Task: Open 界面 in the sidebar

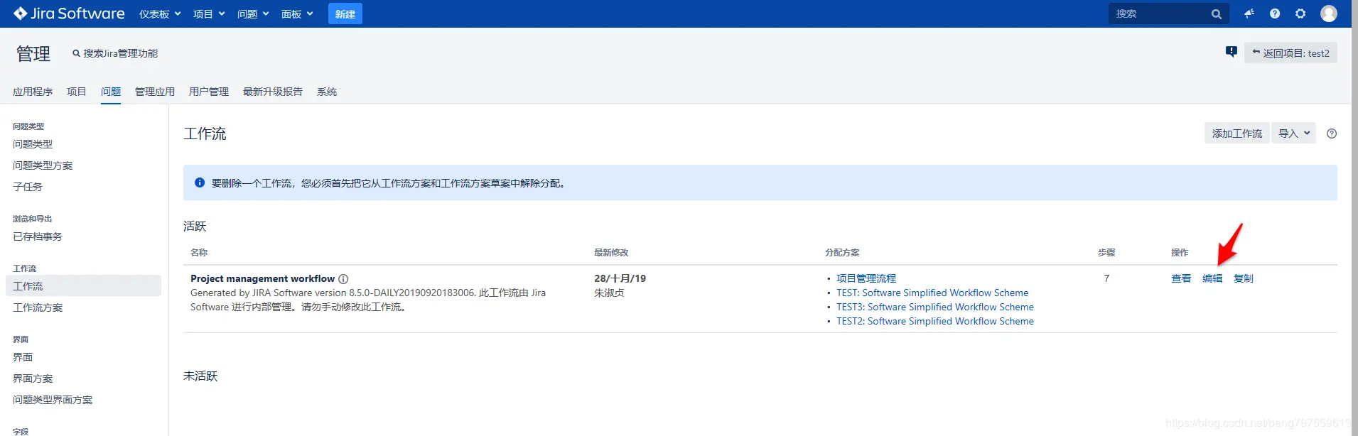Action: pyautogui.click(x=23, y=357)
